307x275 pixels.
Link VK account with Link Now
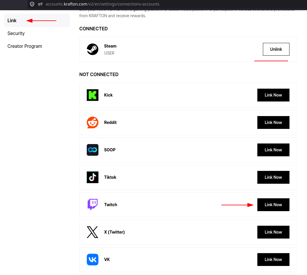pyautogui.click(x=273, y=260)
